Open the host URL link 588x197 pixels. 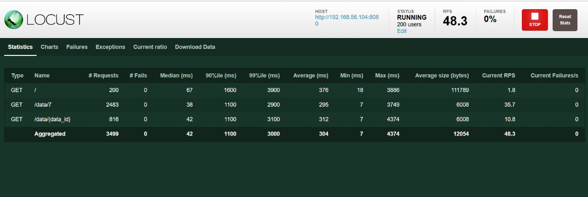coord(347,20)
